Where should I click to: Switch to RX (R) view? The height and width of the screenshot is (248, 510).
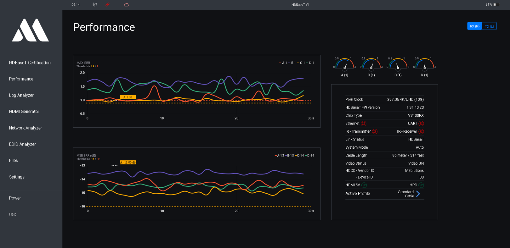click(475, 26)
